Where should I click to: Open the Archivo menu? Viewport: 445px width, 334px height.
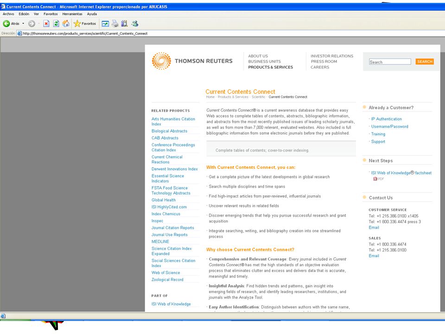click(8, 14)
